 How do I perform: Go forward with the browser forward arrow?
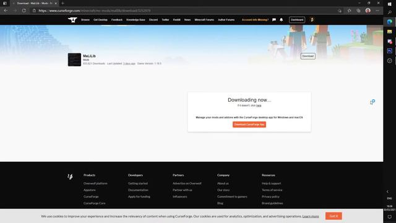(15, 11)
